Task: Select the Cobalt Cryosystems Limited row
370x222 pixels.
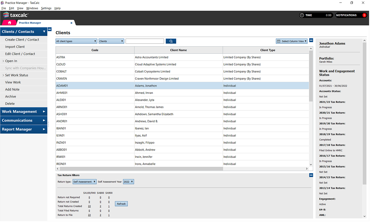Action: [182, 71]
